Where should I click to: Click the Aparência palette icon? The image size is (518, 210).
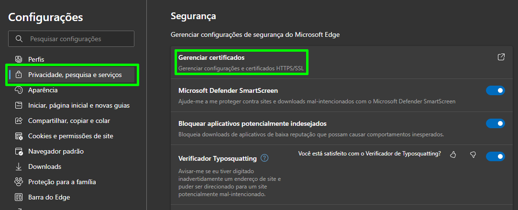pyautogui.click(x=19, y=90)
